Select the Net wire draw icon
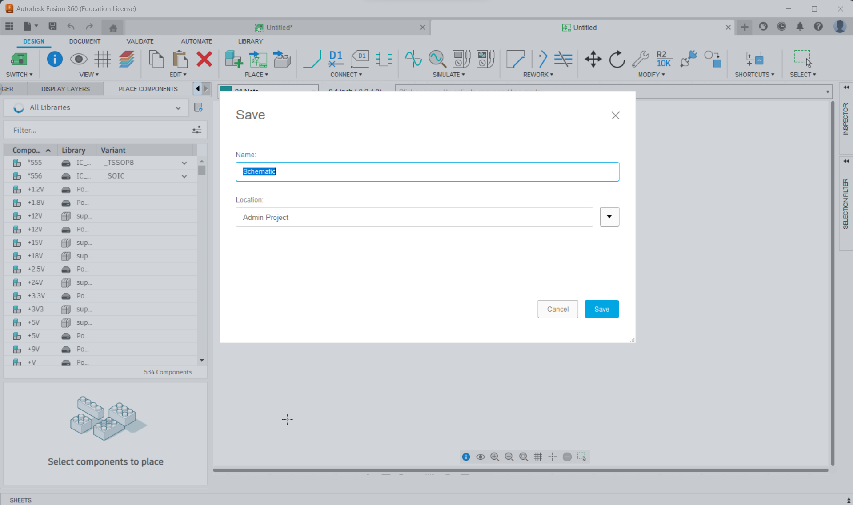This screenshot has height=505, width=853. [312, 59]
